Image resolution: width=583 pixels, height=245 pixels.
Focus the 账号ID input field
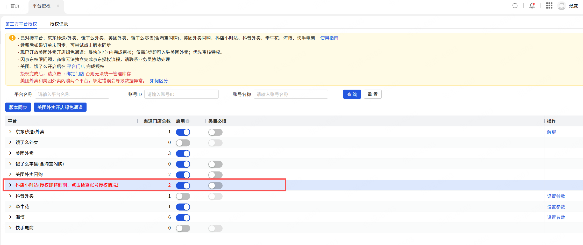click(181, 94)
